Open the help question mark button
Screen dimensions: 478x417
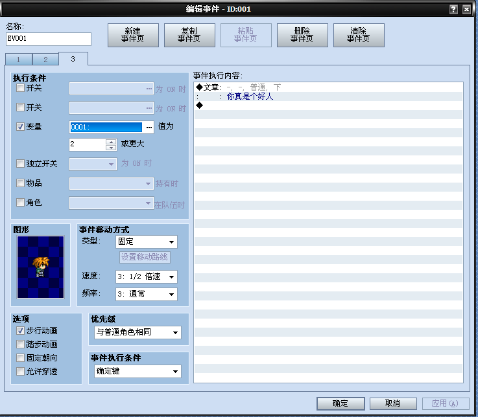pos(453,9)
